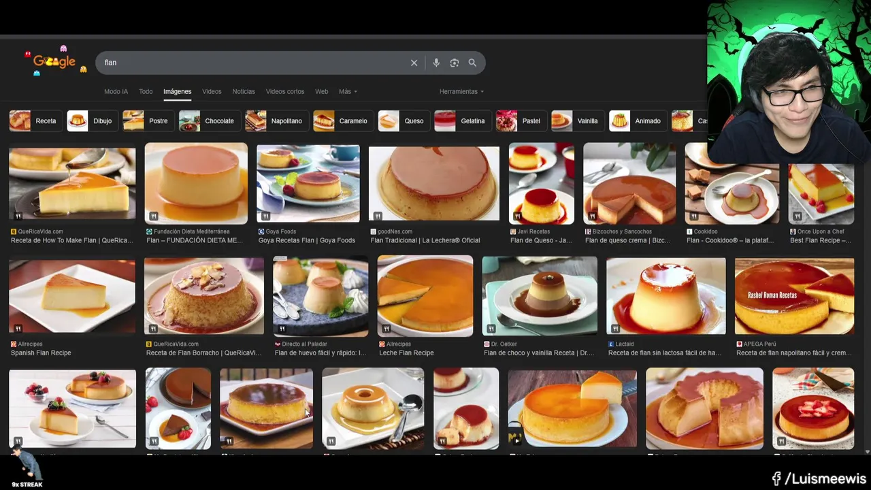Open the Leche Flan Recipe image

coord(425,296)
